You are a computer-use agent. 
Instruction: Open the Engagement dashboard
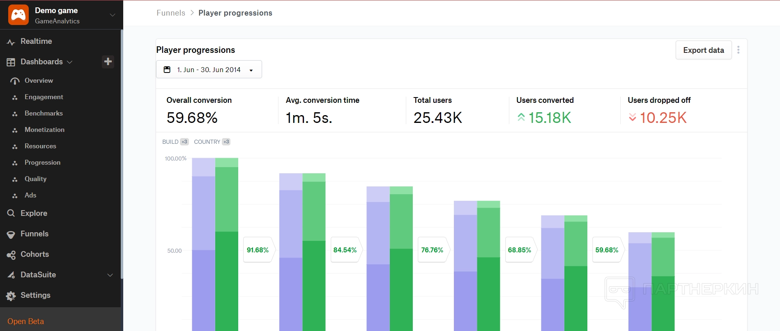[x=44, y=97]
